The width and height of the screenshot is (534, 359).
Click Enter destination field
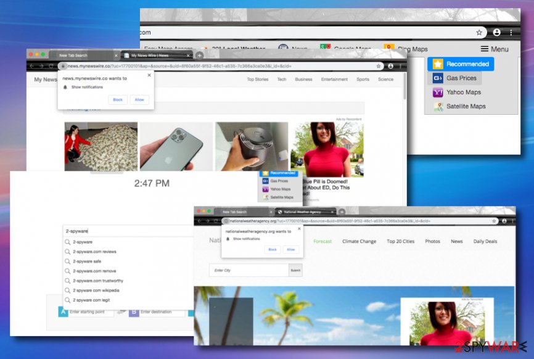click(162, 312)
